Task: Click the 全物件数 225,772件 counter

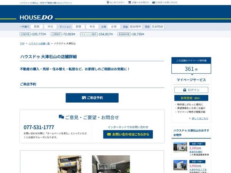Action: coord(33,34)
